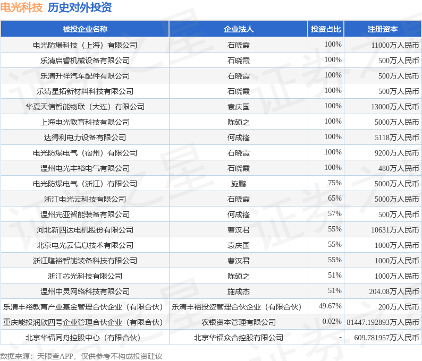Select 浙江芯光科技有限公司 cell
The width and height of the screenshot is (422, 361).
[x=85, y=276]
